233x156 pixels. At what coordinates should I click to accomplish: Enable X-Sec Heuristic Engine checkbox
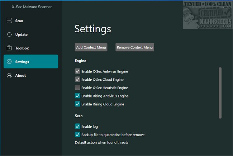tap(77, 88)
